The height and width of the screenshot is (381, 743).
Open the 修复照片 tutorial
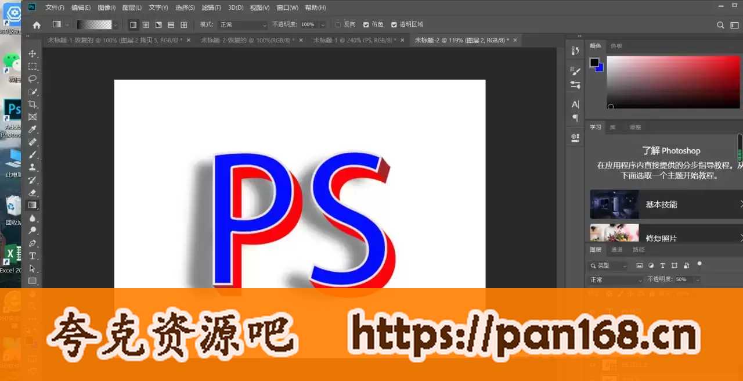click(x=666, y=233)
